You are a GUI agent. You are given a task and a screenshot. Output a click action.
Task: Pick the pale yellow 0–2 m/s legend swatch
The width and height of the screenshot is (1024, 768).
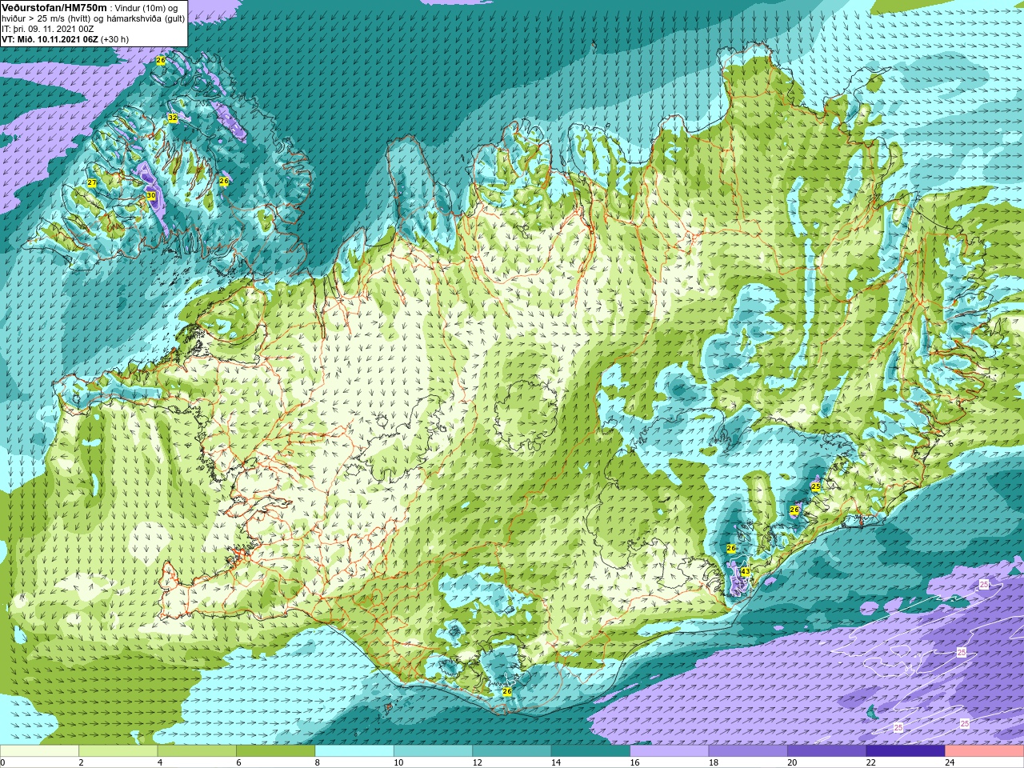click(x=39, y=751)
